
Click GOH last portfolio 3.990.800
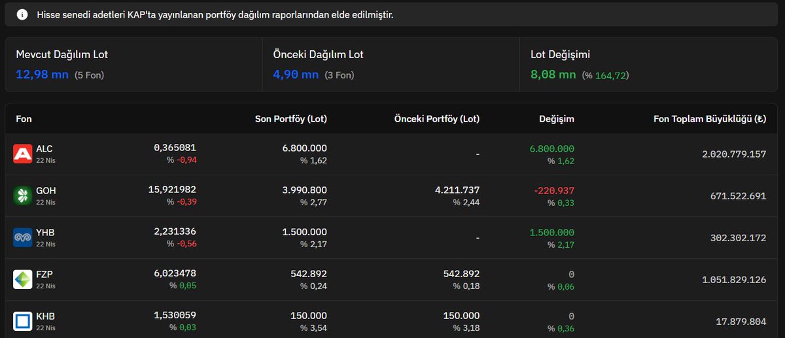pyautogui.click(x=305, y=190)
